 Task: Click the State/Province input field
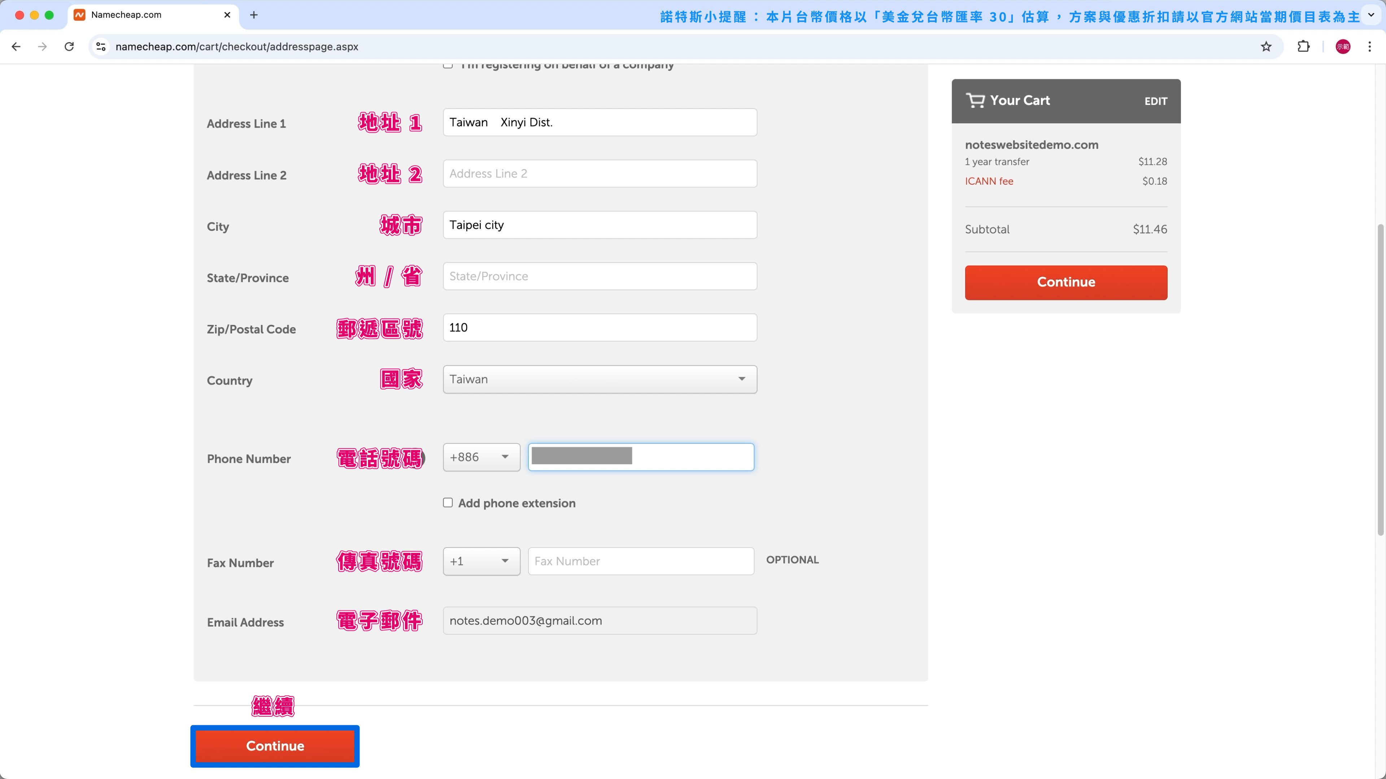click(600, 276)
